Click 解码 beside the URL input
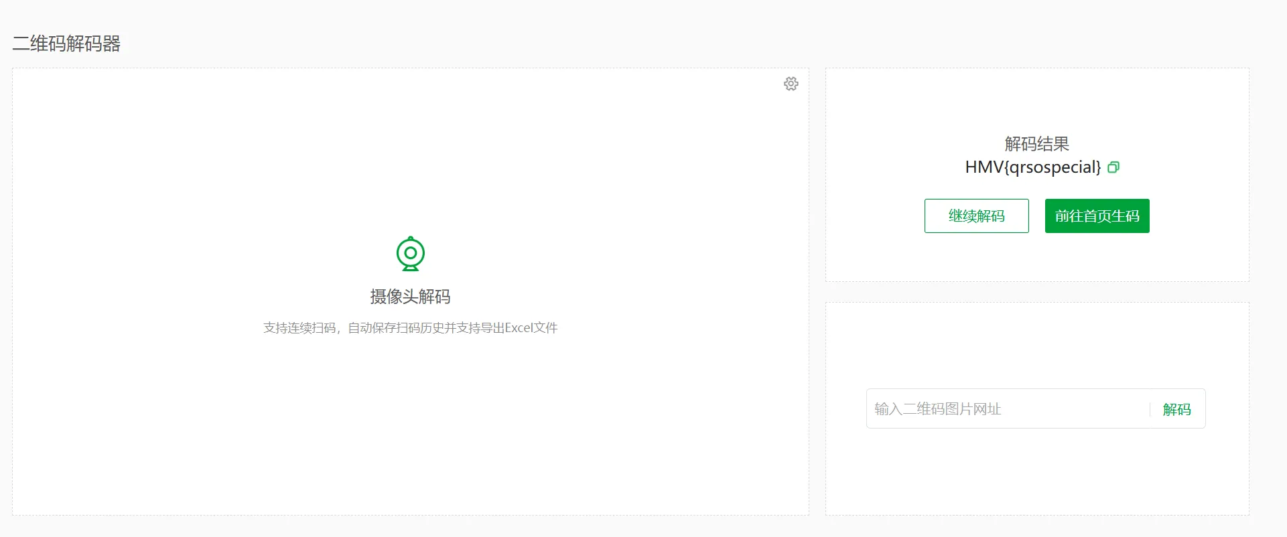 click(x=1176, y=409)
